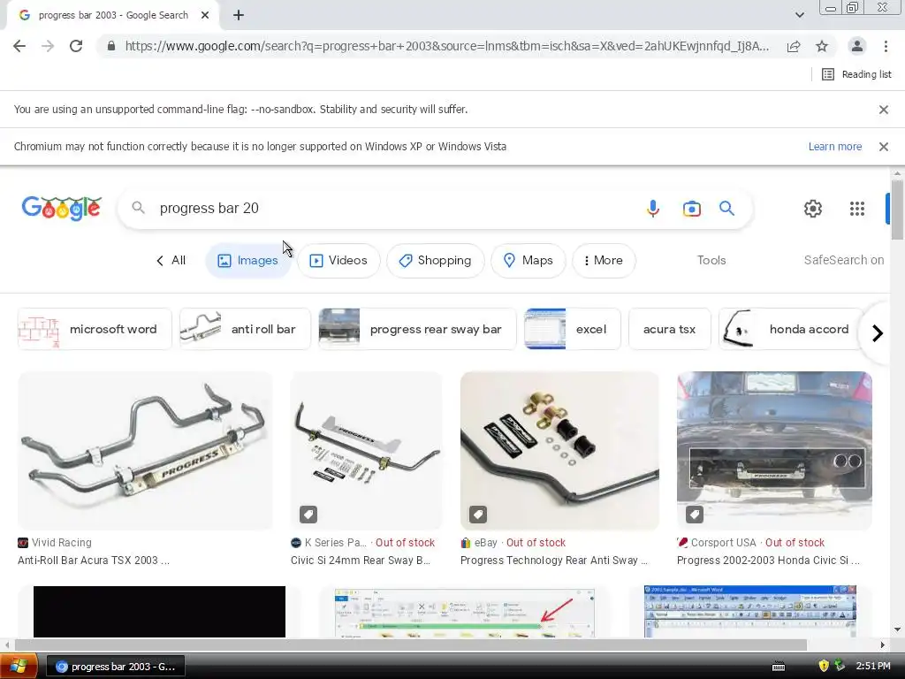905x679 pixels.
Task: Refine with progress rear sway bar chip
Action: [417, 329]
